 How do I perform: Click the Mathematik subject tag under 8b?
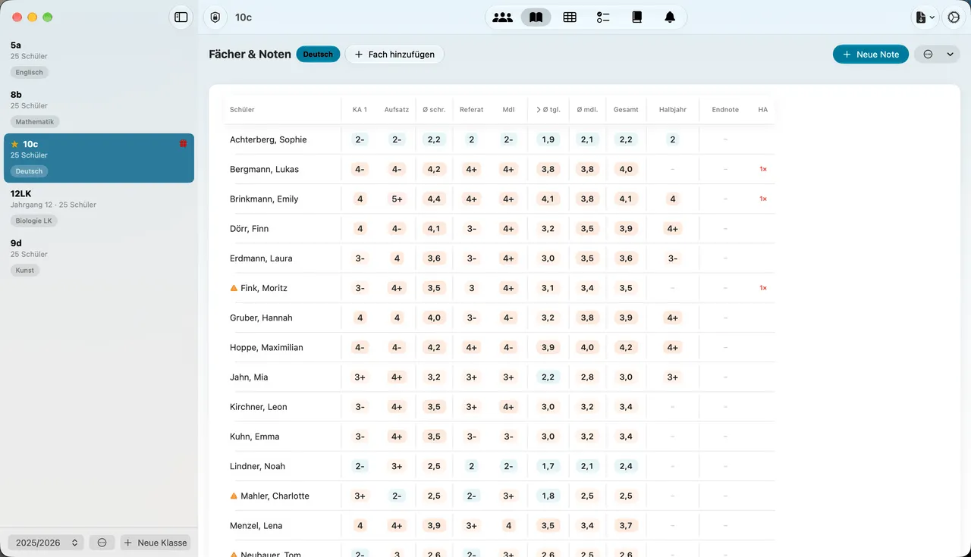tap(35, 121)
